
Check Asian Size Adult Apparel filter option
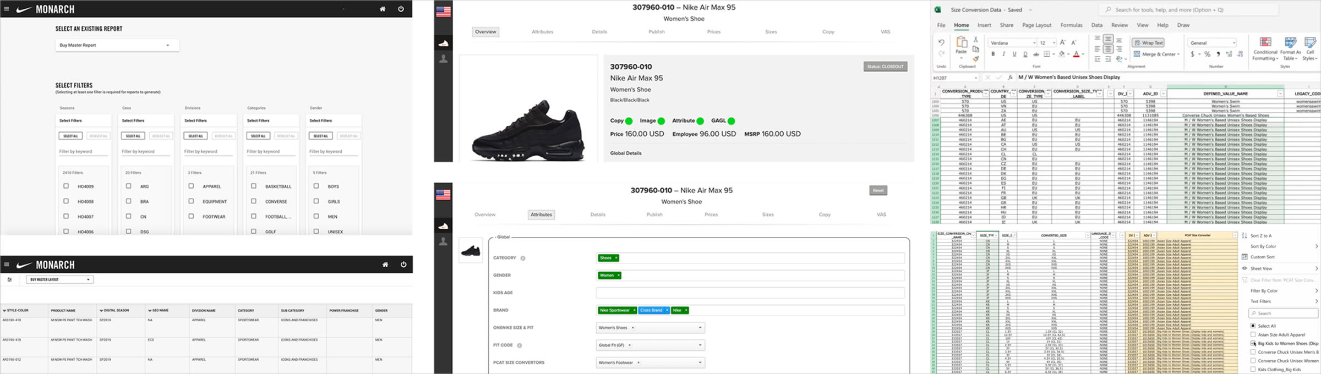tap(1253, 334)
